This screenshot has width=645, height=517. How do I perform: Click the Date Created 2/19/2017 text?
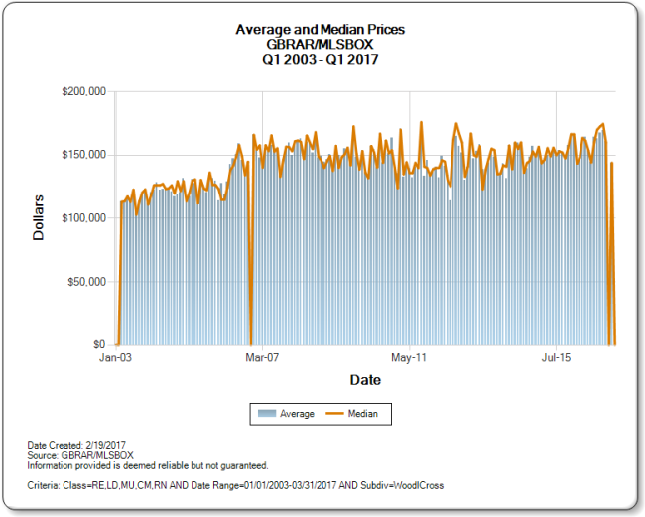(x=76, y=445)
